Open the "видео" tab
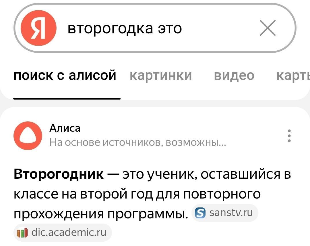Image resolution: width=310 pixels, height=246 pixels. 234,75
